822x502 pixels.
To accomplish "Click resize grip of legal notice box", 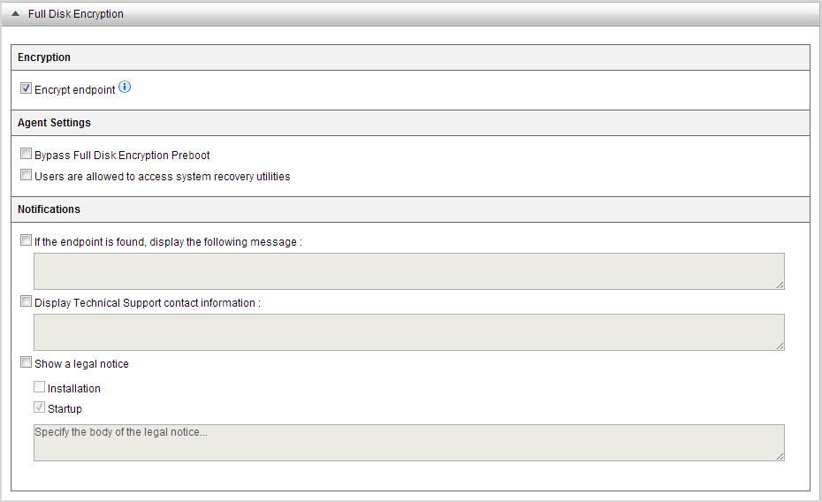I will pyautogui.click(x=780, y=456).
